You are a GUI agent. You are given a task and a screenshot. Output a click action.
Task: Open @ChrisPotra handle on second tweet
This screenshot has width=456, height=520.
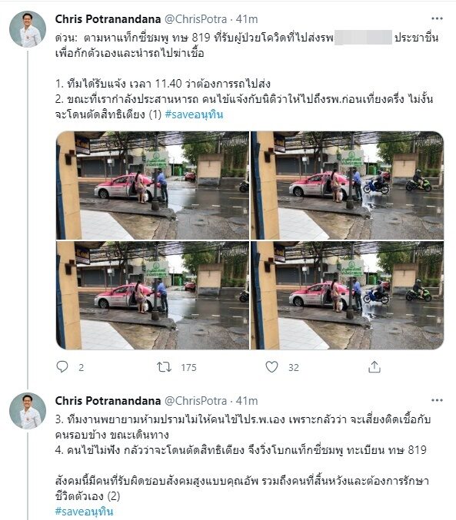(x=196, y=401)
